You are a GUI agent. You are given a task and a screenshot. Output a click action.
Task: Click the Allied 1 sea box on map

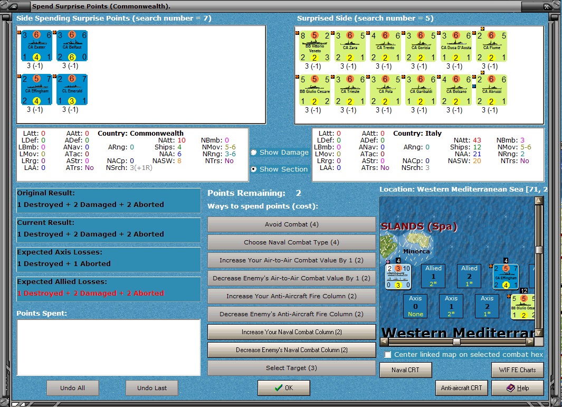pos(433,276)
